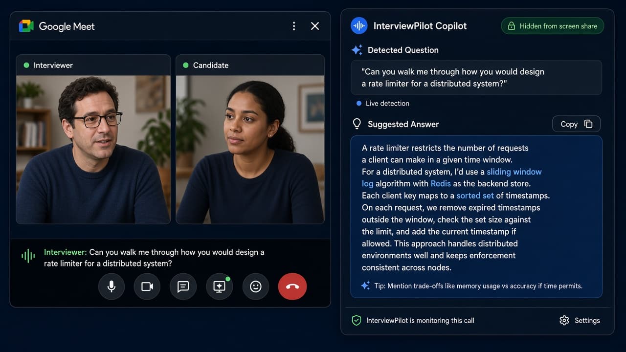This screenshot has height=352, width=626.
Task: End the call with red hang-up button
Action: pyautogui.click(x=292, y=286)
